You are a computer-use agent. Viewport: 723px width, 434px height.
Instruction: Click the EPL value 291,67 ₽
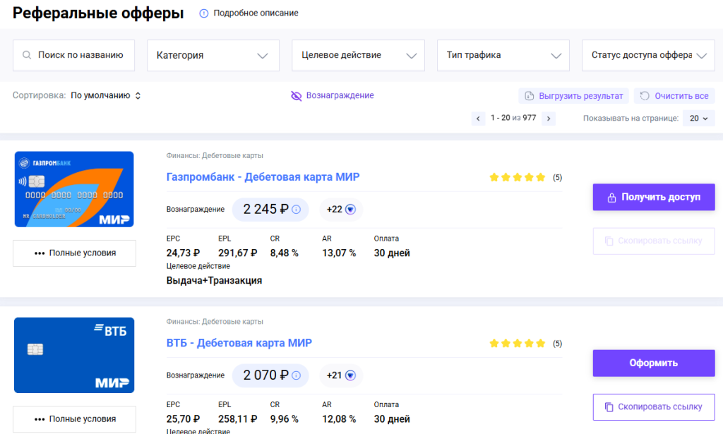[237, 253]
